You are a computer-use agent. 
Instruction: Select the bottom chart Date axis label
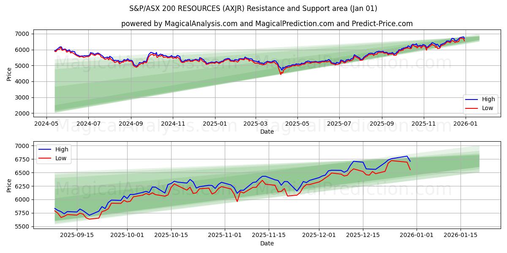pyautogui.click(x=267, y=243)
